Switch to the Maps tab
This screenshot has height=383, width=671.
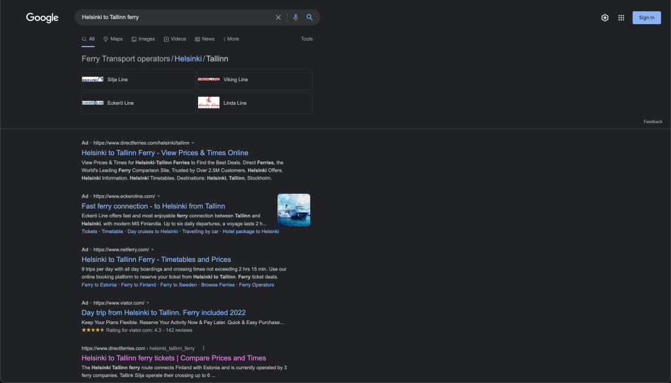(x=113, y=39)
